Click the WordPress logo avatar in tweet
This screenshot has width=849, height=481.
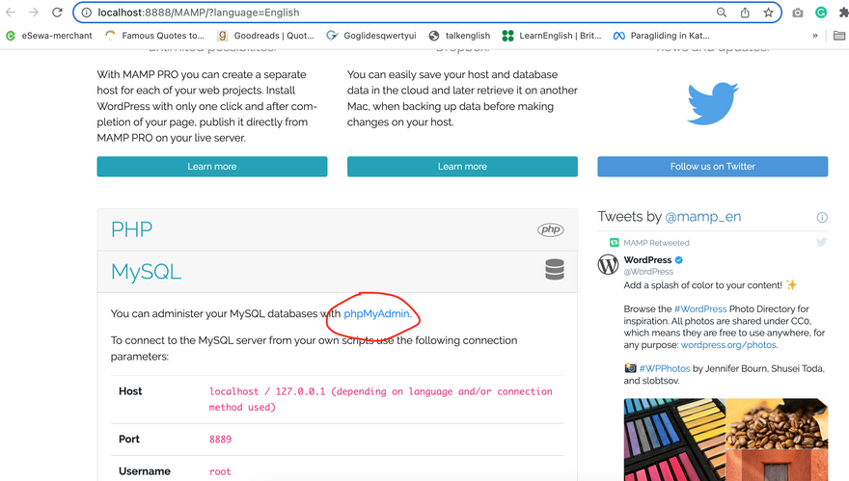(608, 264)
